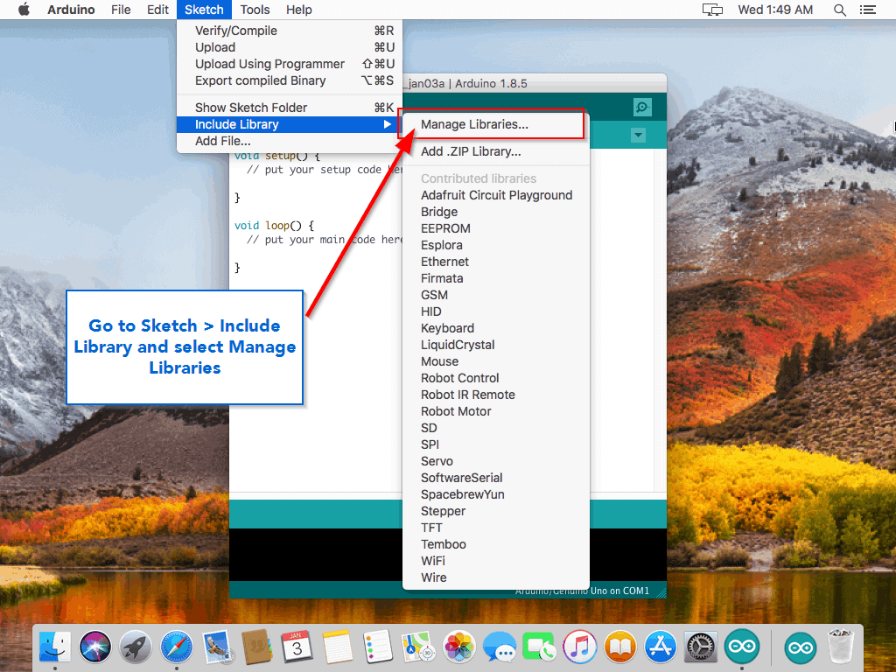Open the Trash in the Dock
Image resolution: width=896 pixels, height=672 pixels.
841,647
